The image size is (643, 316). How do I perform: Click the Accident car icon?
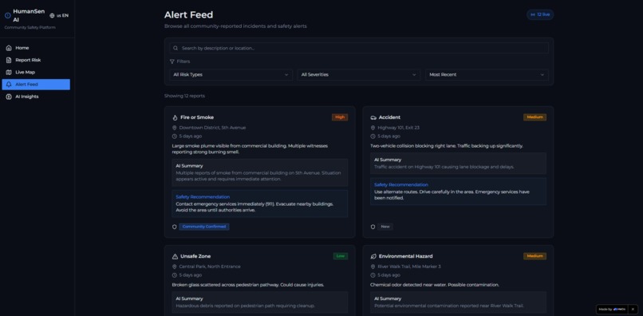click(373, 117)
